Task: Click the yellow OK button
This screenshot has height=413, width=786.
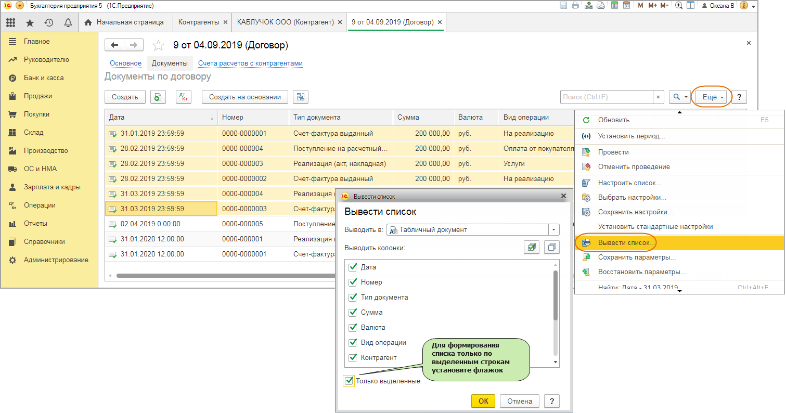Action: coord(483,401)
